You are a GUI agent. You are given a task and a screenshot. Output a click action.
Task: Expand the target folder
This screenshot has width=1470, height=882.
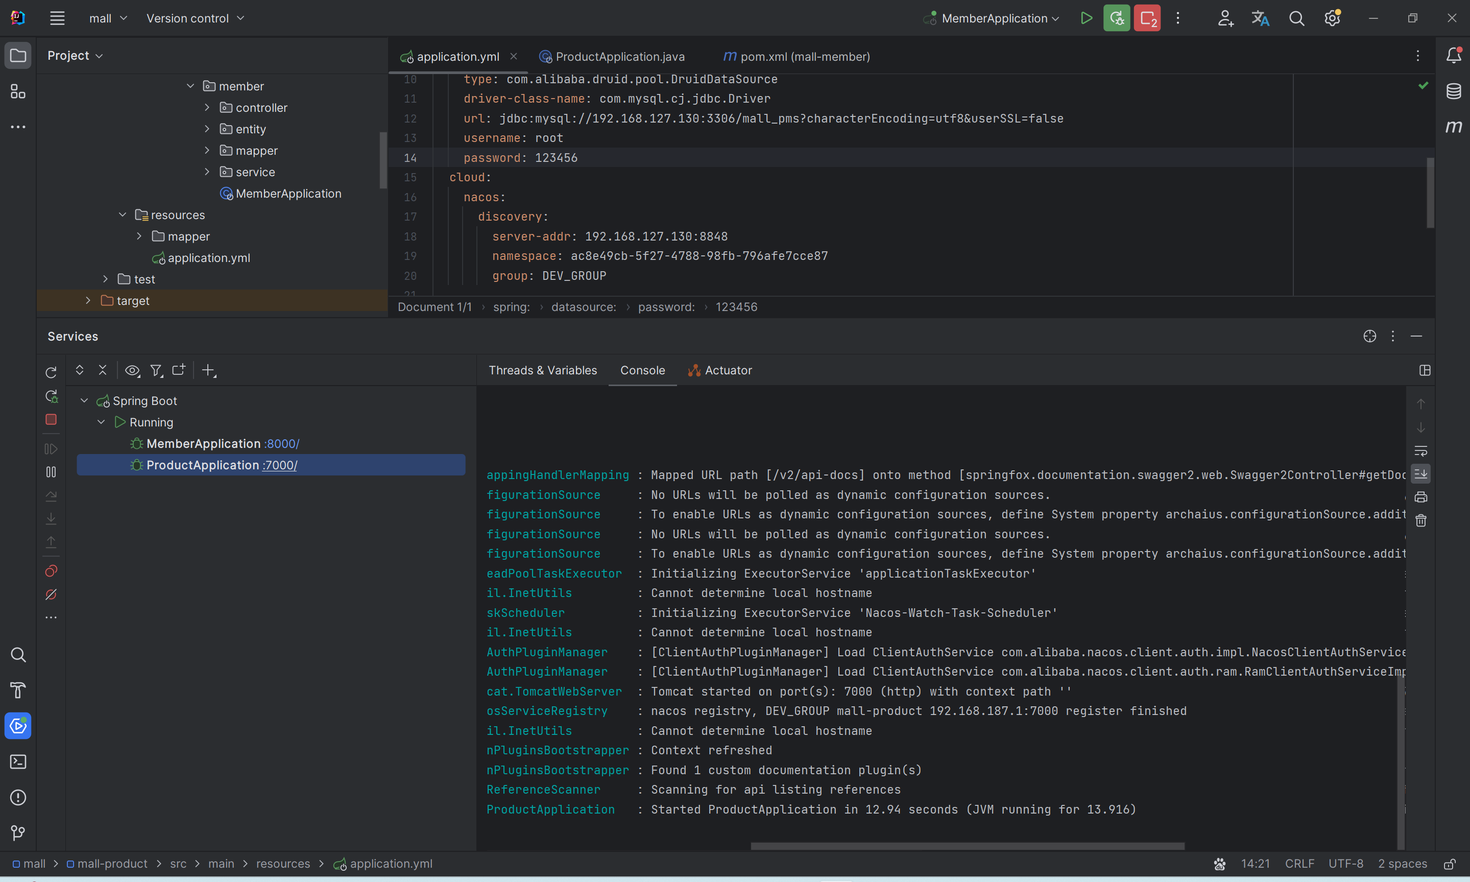[x=88, y=301]
